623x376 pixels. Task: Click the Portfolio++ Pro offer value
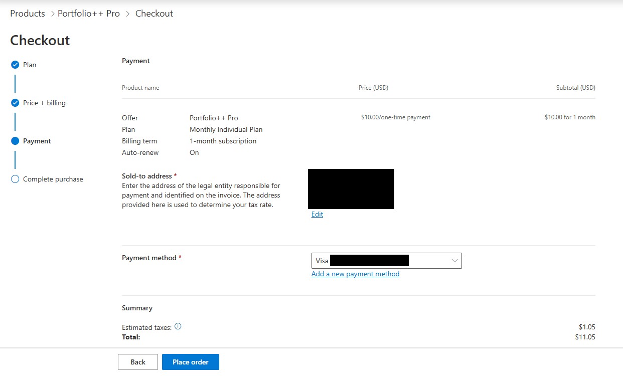click(x=214, y=118)
